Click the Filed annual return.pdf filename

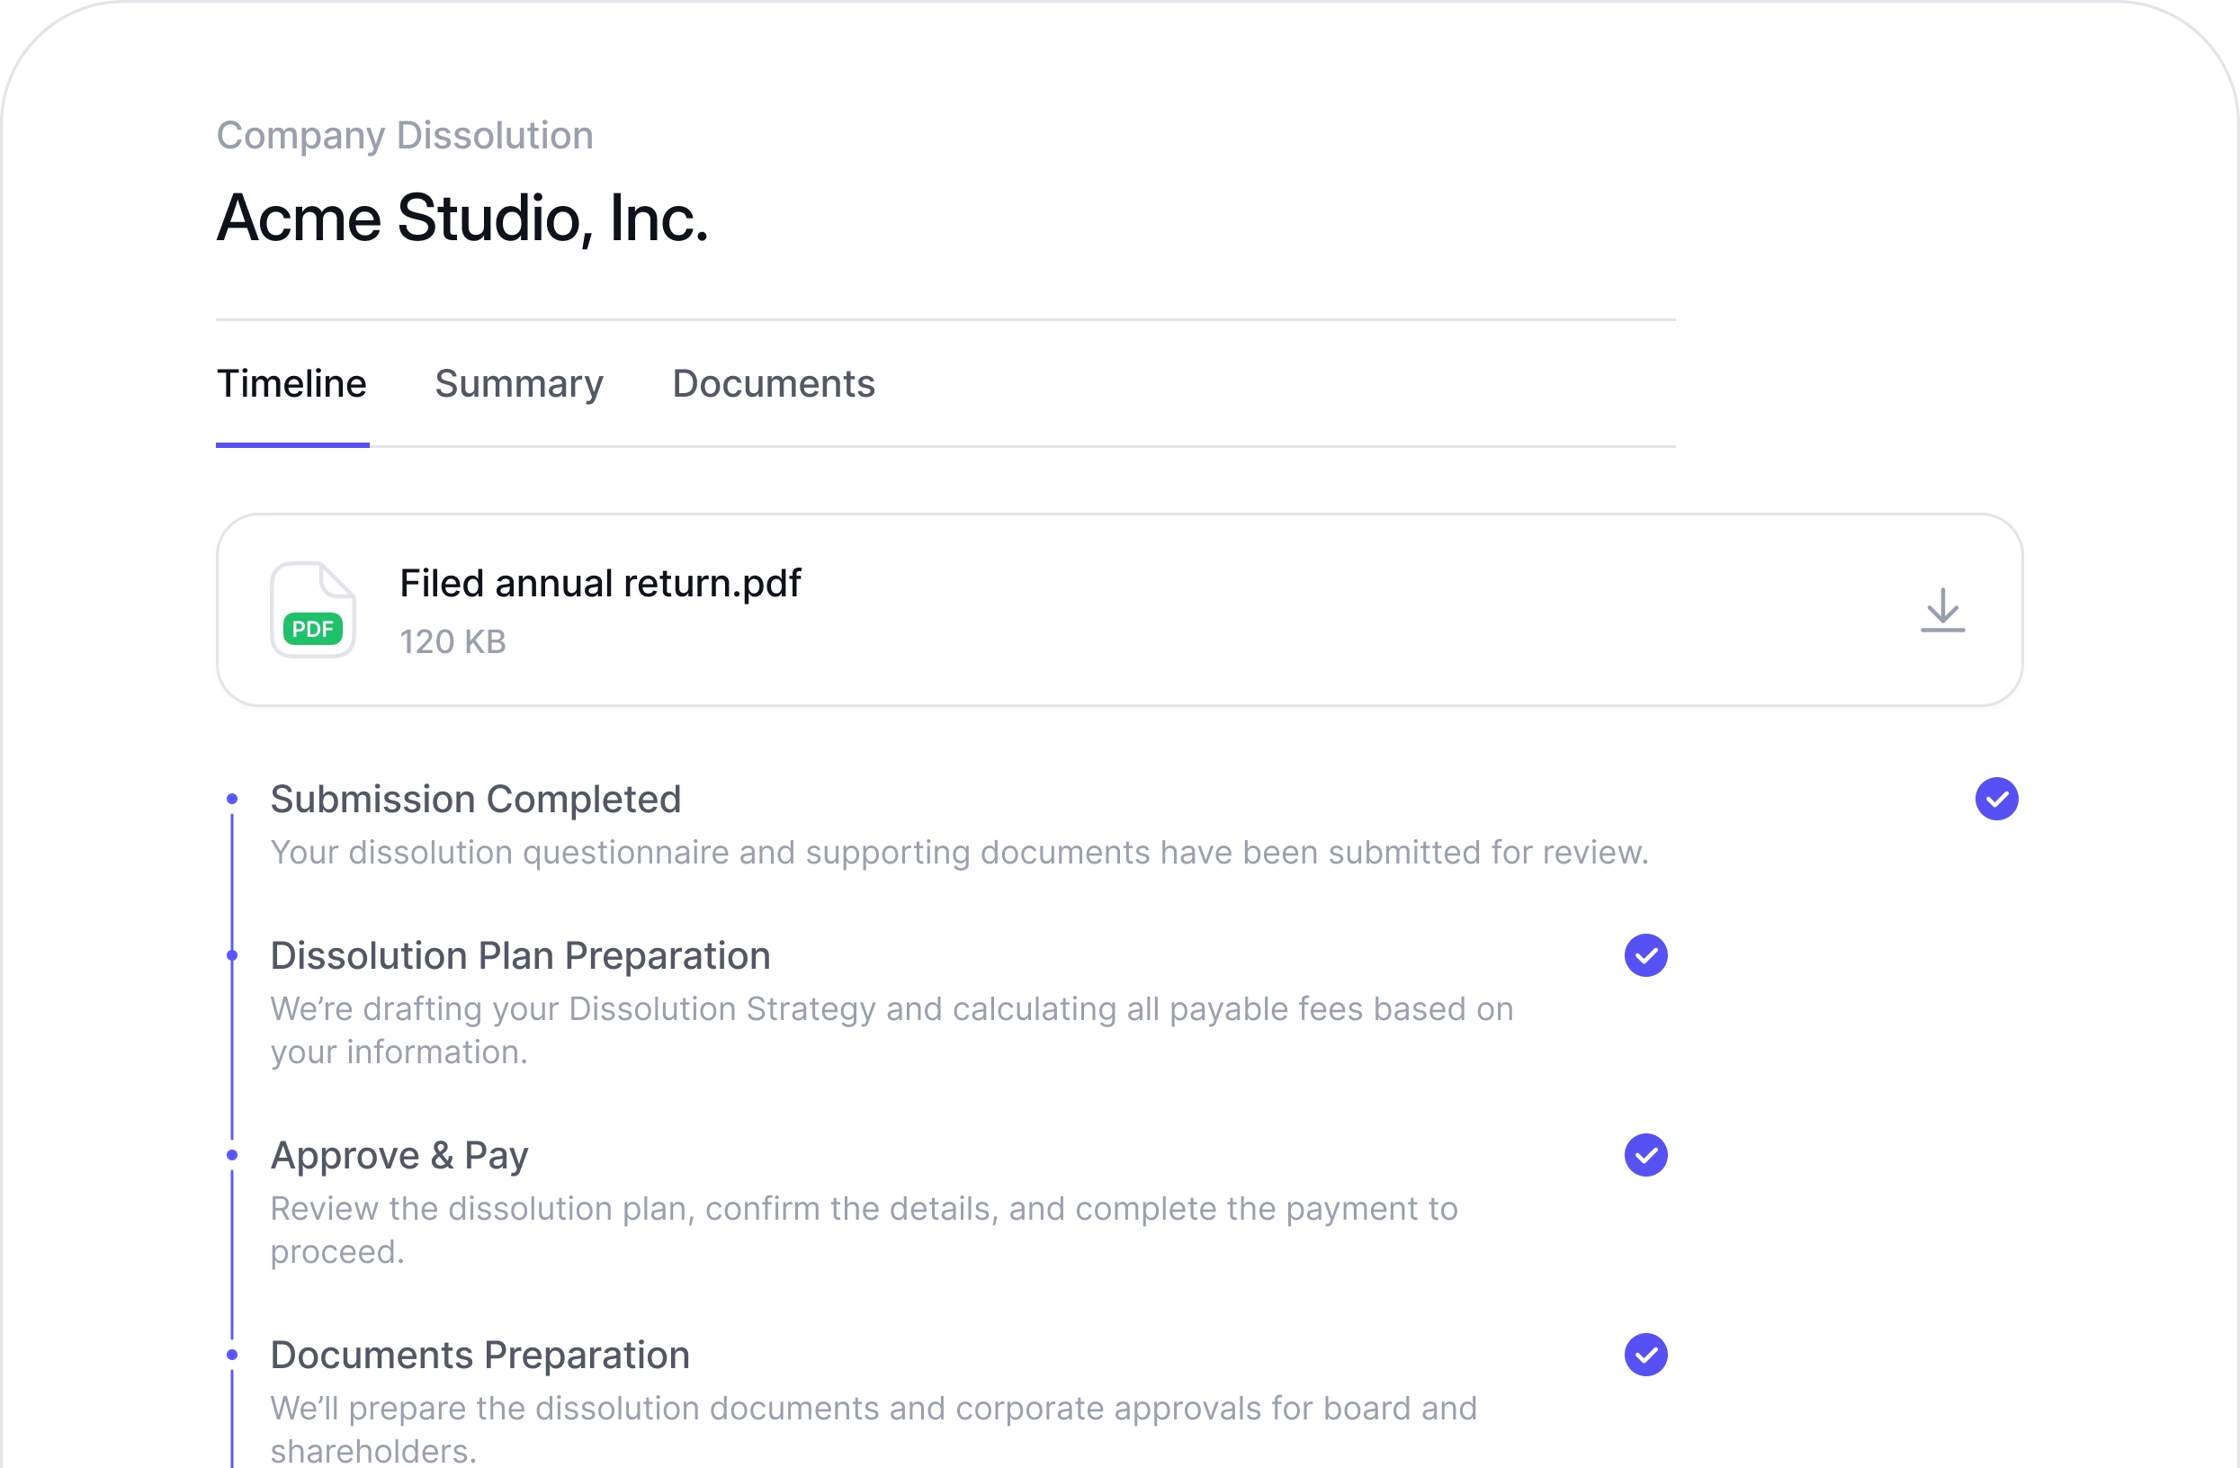click(x=599, y=584)
